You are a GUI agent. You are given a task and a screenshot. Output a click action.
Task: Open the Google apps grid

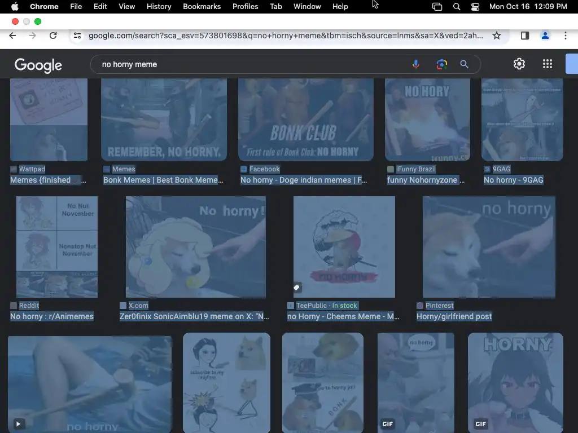coord(548,64)
